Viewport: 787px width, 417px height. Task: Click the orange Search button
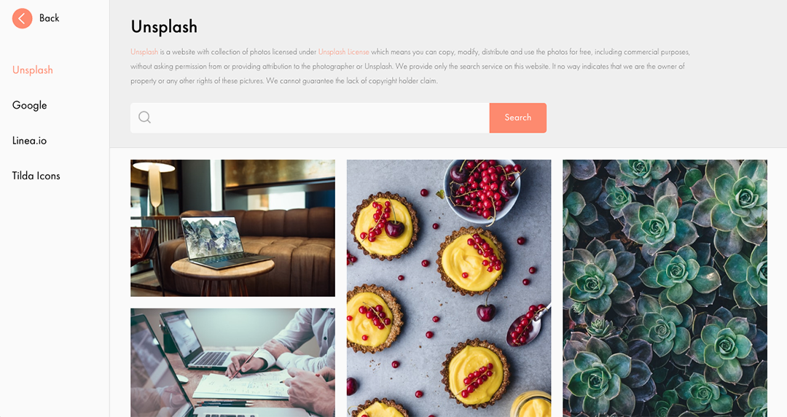click(517, 117)
